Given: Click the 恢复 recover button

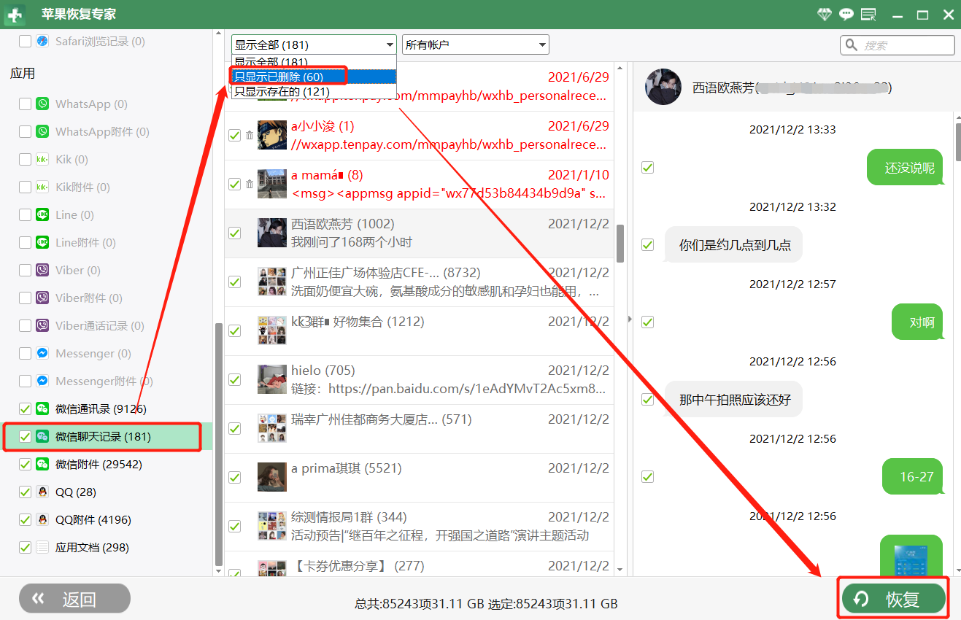Looking at the screenshot, I should click(893, 599).
